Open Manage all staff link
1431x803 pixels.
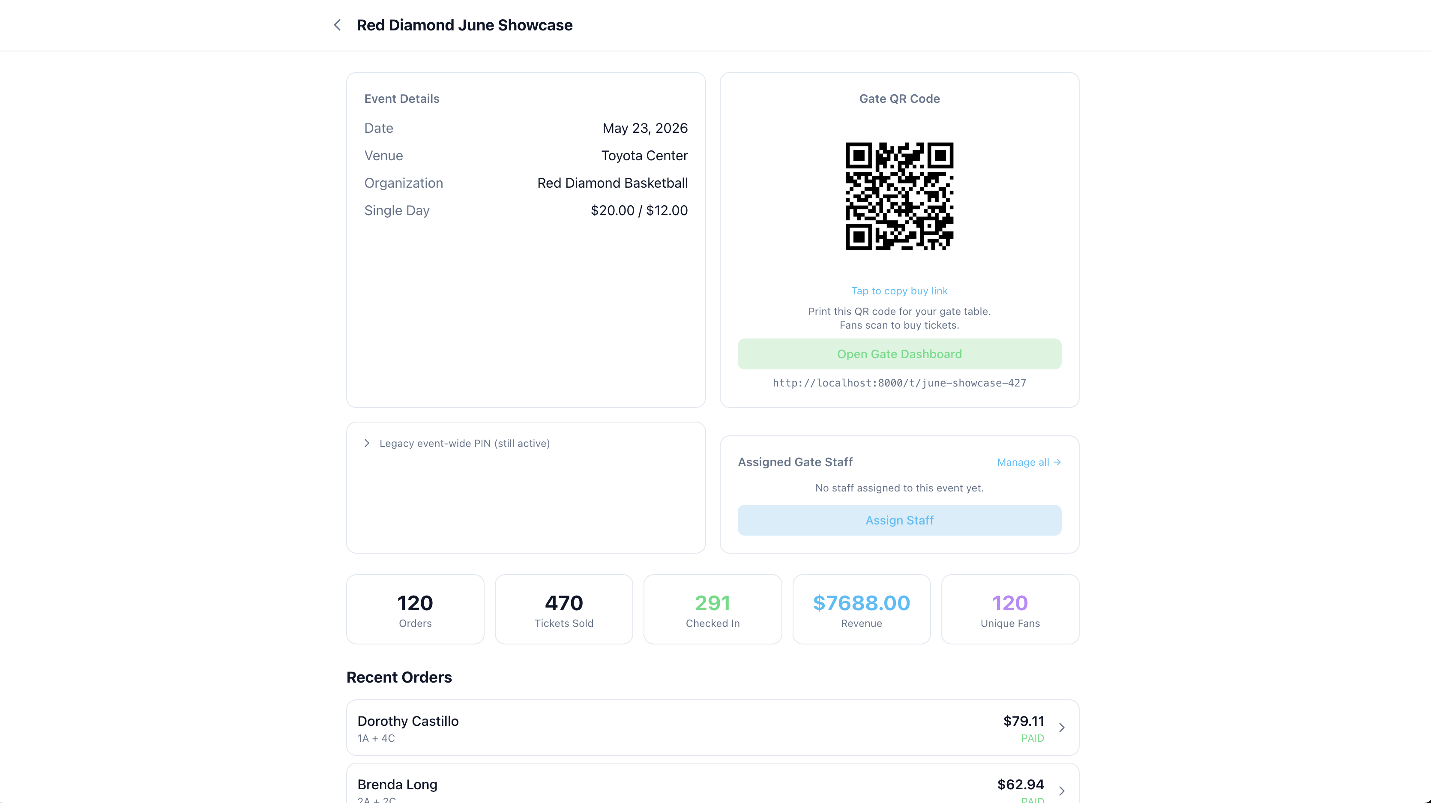(1029, 462)
